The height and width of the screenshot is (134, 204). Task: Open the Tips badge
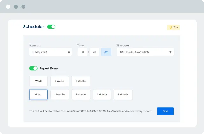point(174,27)
